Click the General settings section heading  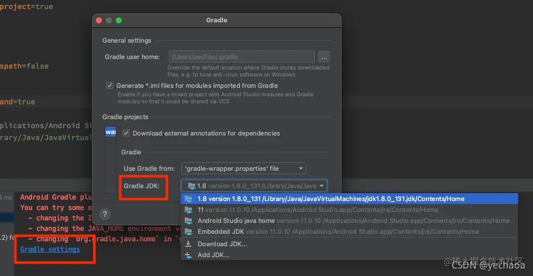tap(127, 40)
